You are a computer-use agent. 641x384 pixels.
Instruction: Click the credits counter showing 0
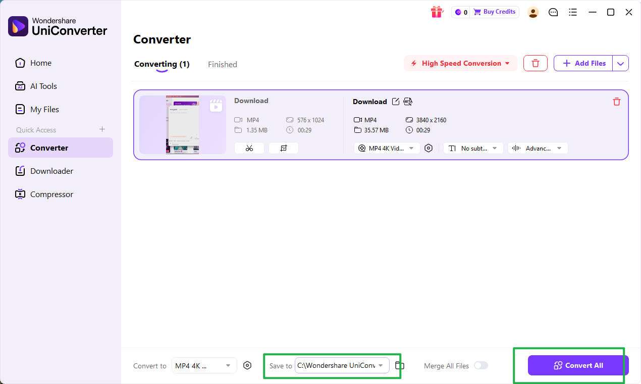pyautogui.click(x=461, y=12)
